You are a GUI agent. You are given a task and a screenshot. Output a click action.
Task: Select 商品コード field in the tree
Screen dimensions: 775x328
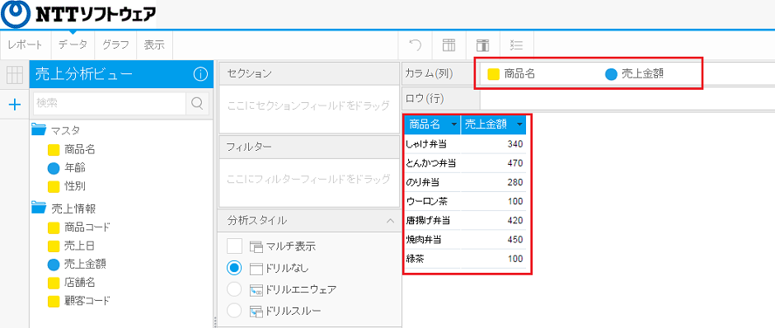click(87, 227)
